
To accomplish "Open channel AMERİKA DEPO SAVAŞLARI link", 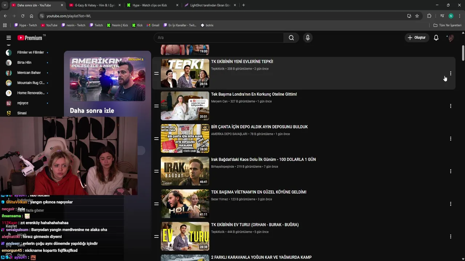I will point(229,134).
